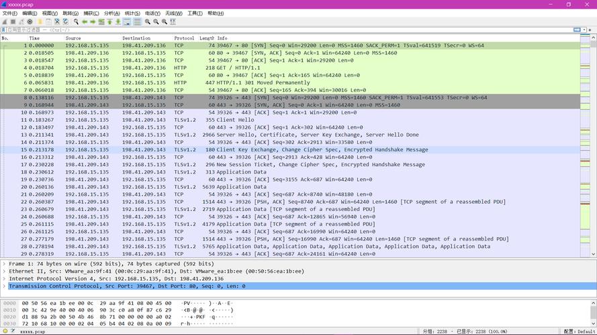The width and height of the screenshot is (597, 335).
Task: Click the restart capture icon
Action: click(21, 22)
